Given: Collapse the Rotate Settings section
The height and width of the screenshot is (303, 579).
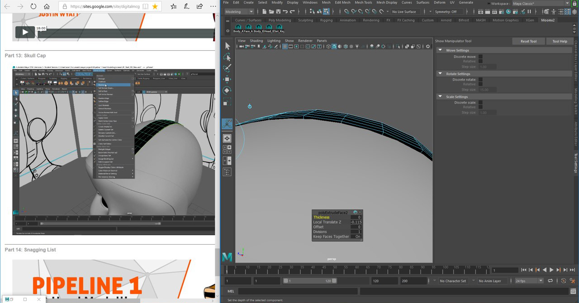Looking at the screenshot, I should point(440,74).
